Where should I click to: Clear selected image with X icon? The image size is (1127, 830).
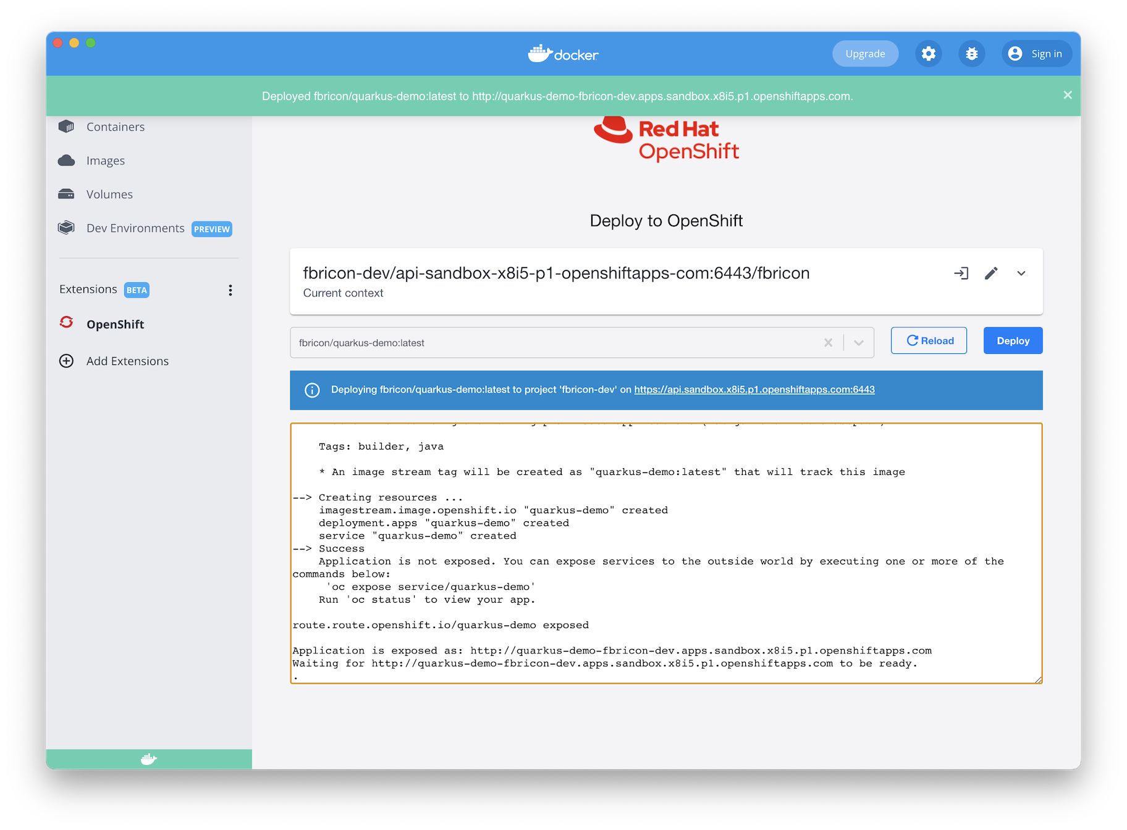click(828, 343)
